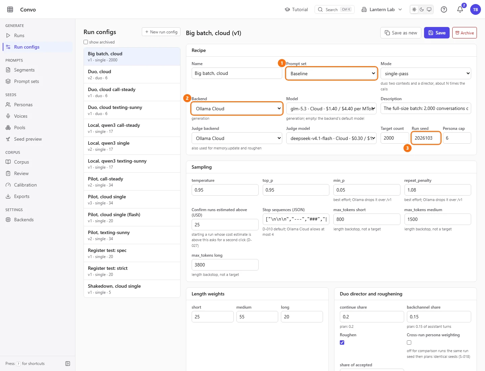Click the temperature input field
This screenshot has width=485, height=371.
point(225,190)
